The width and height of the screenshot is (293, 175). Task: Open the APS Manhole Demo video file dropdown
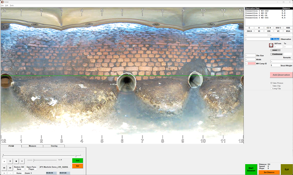pyautogui.click(x=55, y=167)
